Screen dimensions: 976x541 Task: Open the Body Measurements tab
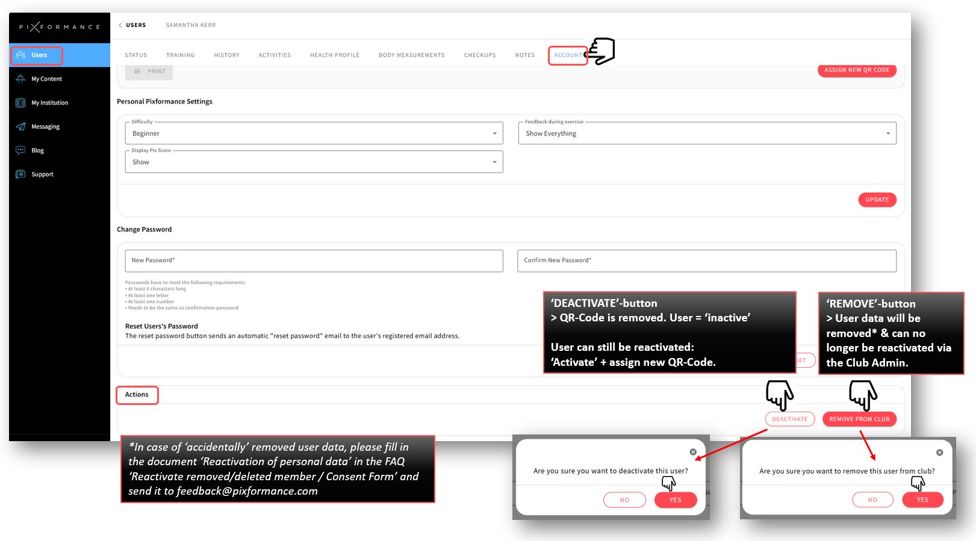click(x=412, y=55)
